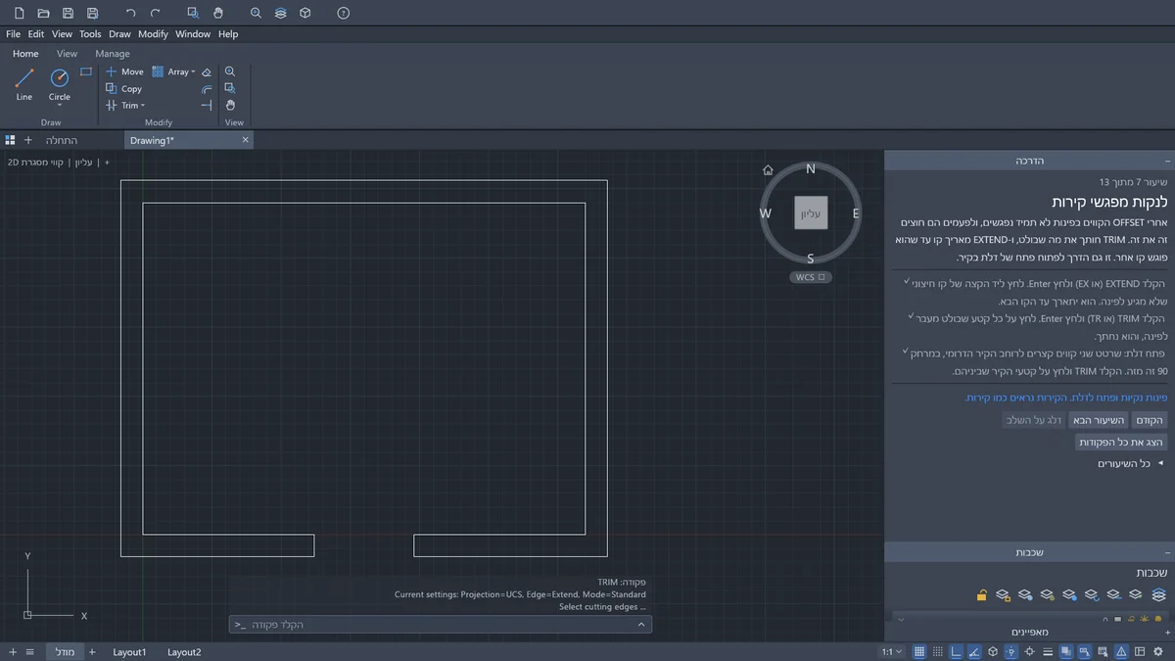Screen dimensions: 1175x661
Task: Toggle grid display in the status bar
Action: [919, 652]
